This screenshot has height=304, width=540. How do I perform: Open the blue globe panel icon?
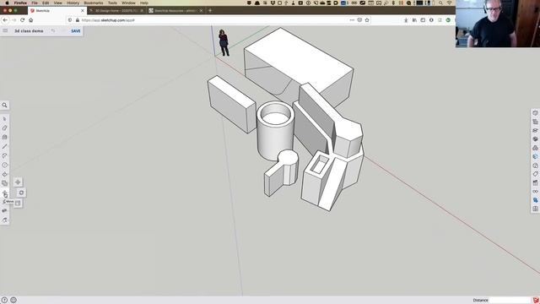(x=535, y=156)
